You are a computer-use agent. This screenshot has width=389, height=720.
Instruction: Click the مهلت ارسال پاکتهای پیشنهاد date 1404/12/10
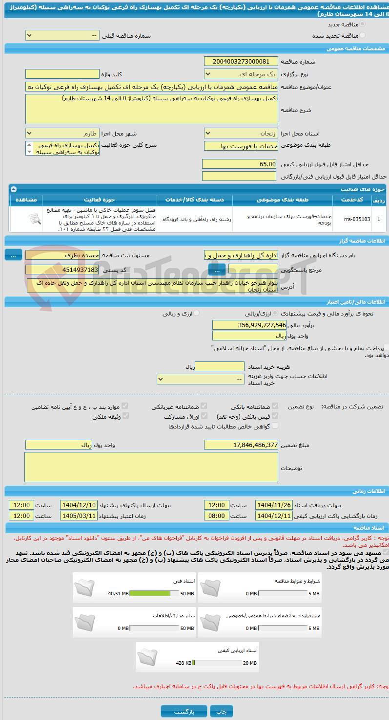click(x=79, y=505)
